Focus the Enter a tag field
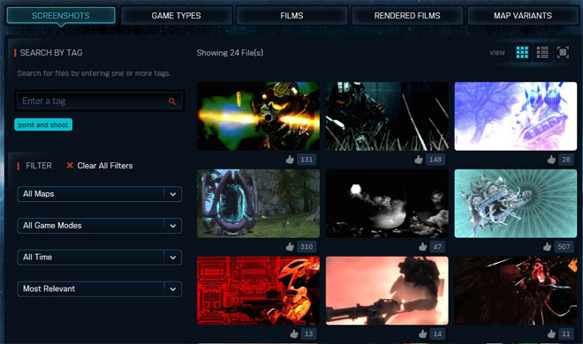Viewport: 583px width, 344px height. [x=99, y=101]
